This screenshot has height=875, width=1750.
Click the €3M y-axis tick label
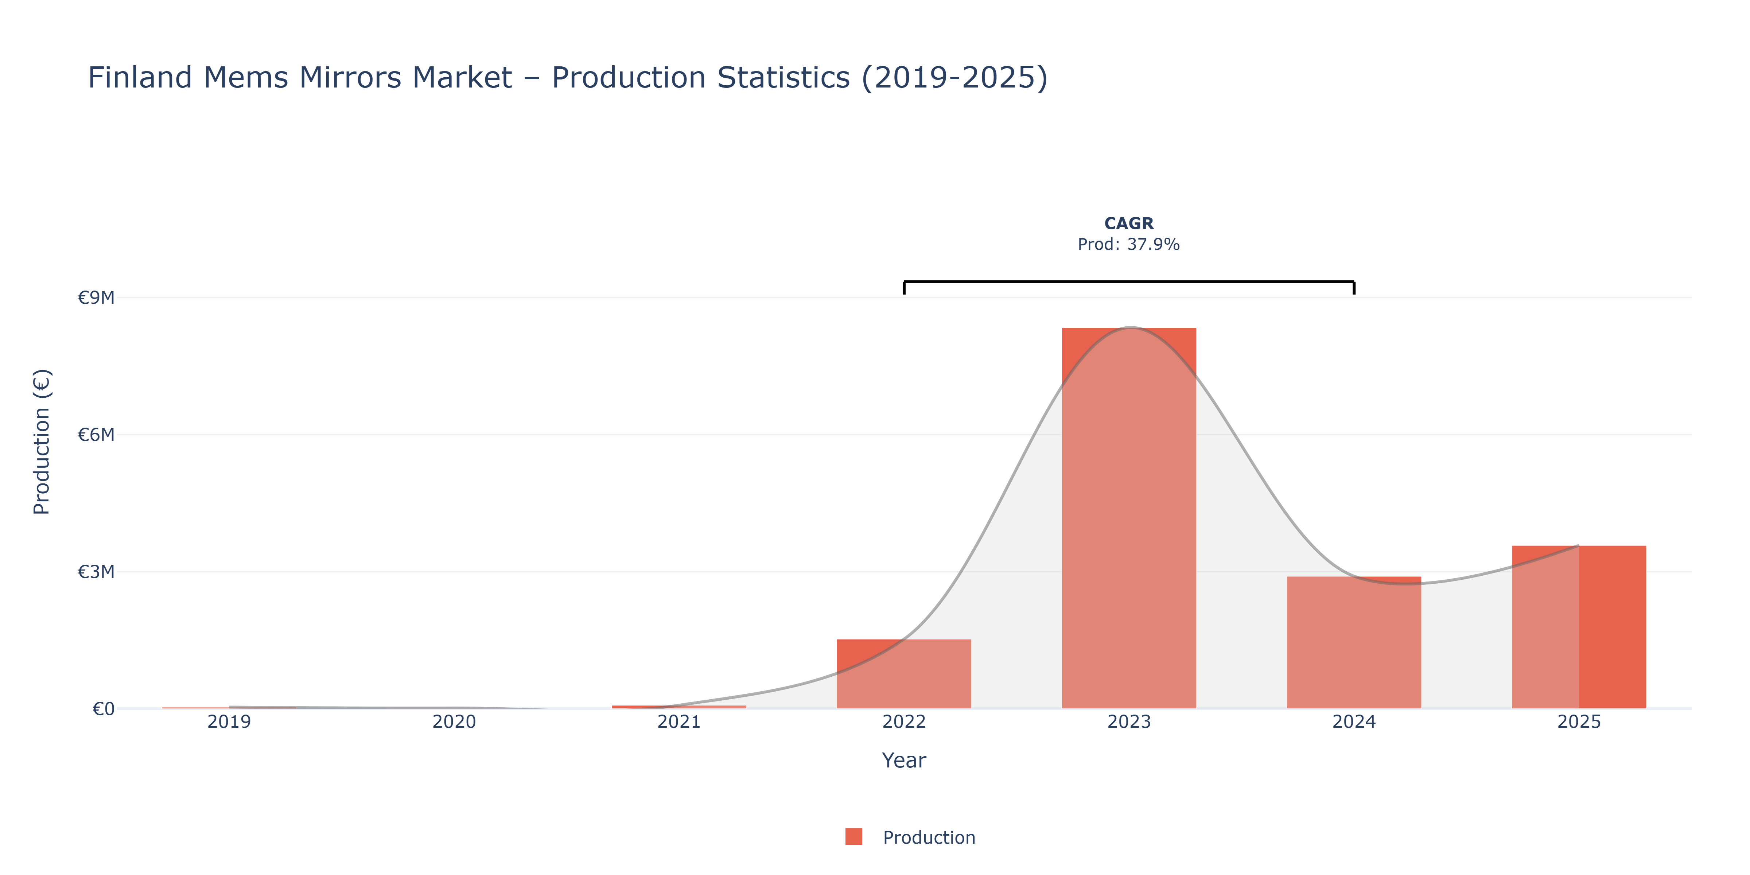(x=96, y=572)
